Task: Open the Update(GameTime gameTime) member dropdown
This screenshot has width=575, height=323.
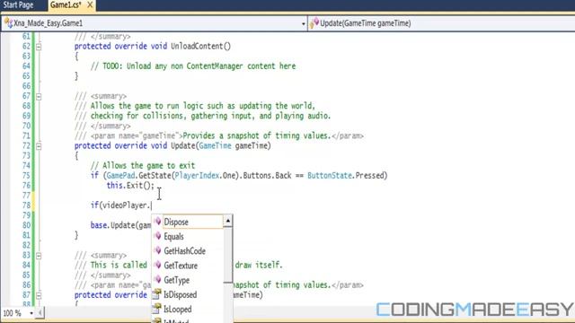Action: 441,23
